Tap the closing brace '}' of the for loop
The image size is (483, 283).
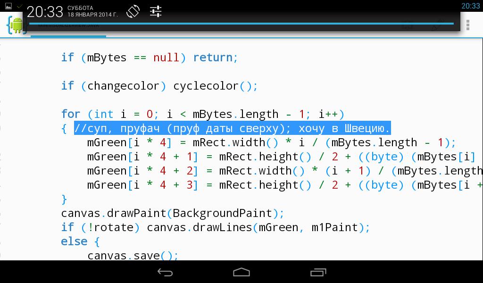pyautogui.click(x=64, y=200)
